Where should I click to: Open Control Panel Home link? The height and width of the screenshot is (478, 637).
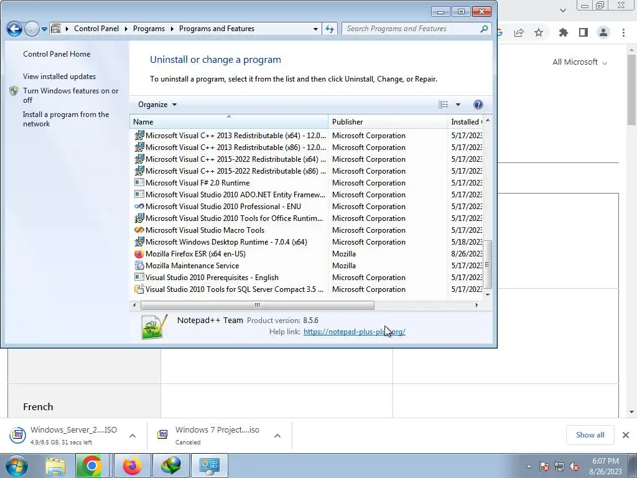click(x=57, y=54)
